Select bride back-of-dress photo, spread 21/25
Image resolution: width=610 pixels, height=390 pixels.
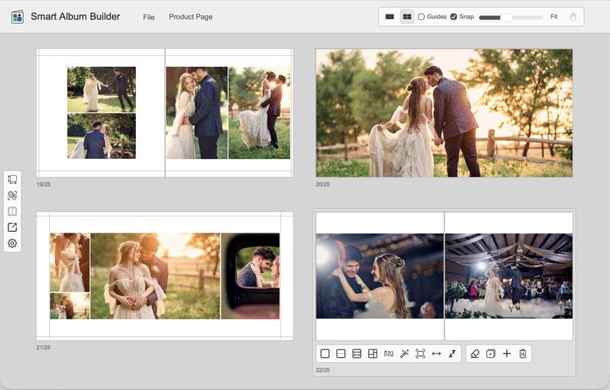coord(70,263)
